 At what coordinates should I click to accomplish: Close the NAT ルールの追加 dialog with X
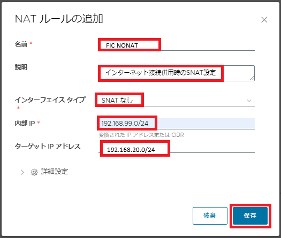click(x=264, y=20)
